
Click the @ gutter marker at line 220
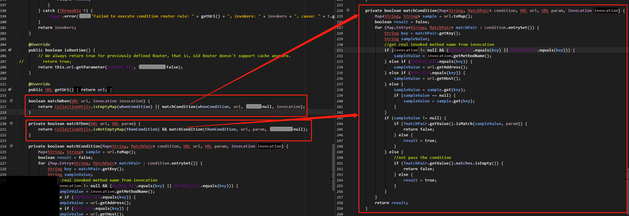(11, 123)
